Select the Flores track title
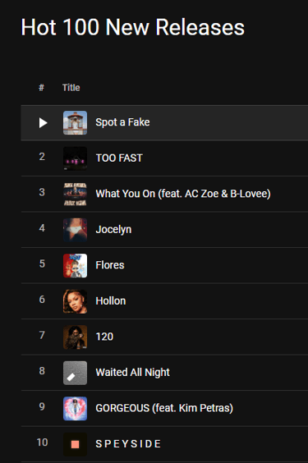 (x=110, y=265)
